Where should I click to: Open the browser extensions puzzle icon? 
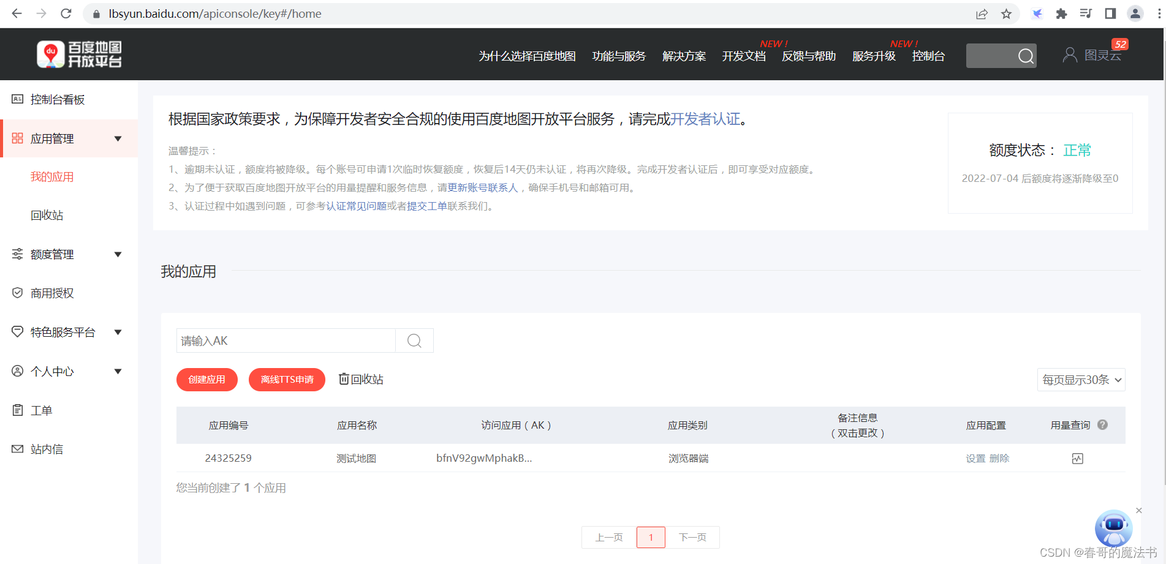click(1061, 13)
